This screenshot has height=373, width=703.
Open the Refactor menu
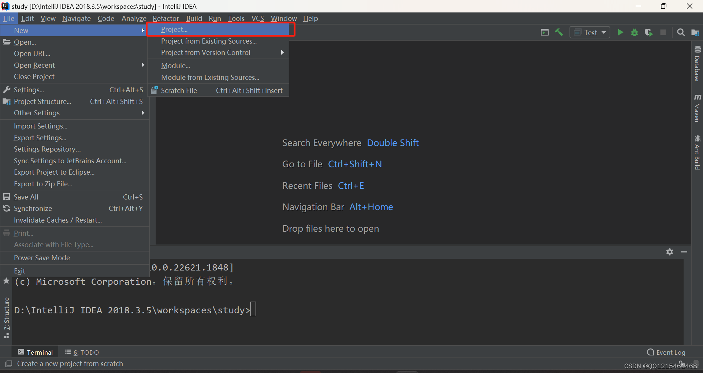pyautogui.click(x=166, y=18)
